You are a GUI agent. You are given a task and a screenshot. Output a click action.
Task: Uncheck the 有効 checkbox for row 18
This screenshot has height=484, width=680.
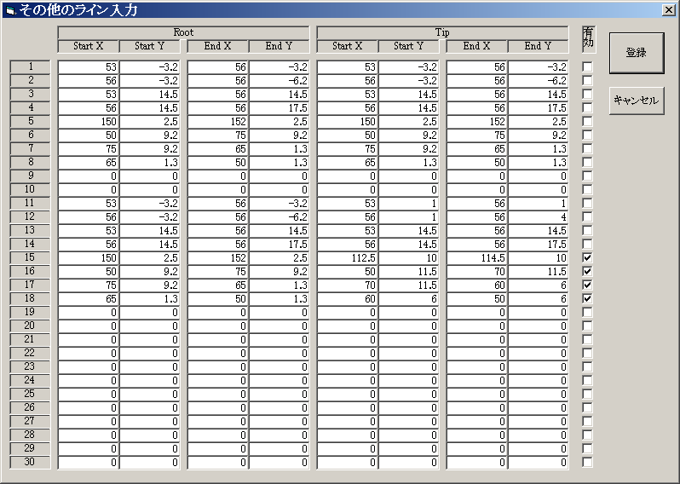tap(587, 298)
